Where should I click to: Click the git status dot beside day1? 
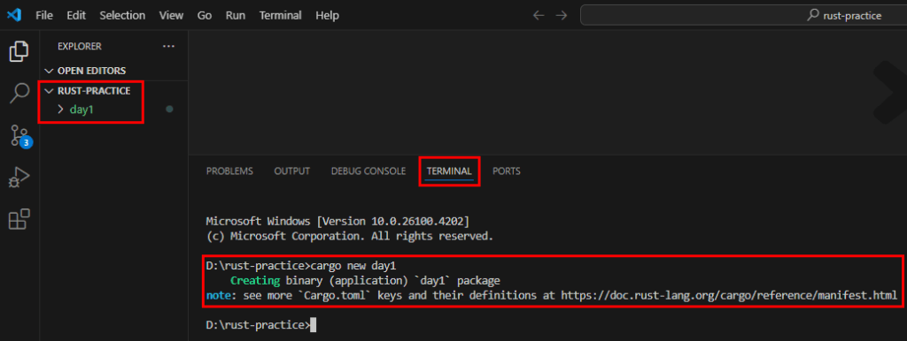[169, 109]
